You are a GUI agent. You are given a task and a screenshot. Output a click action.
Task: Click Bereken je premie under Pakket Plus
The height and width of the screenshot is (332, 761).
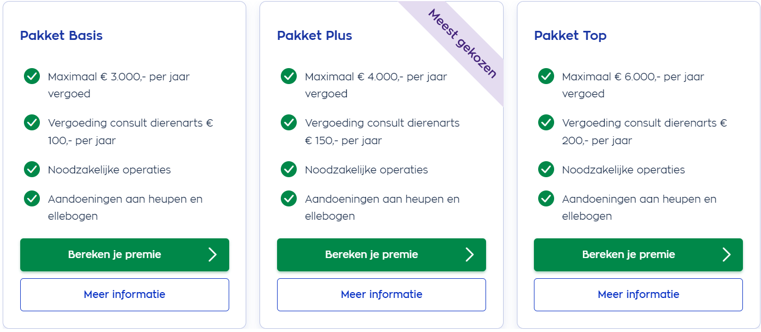coord(381,255)
